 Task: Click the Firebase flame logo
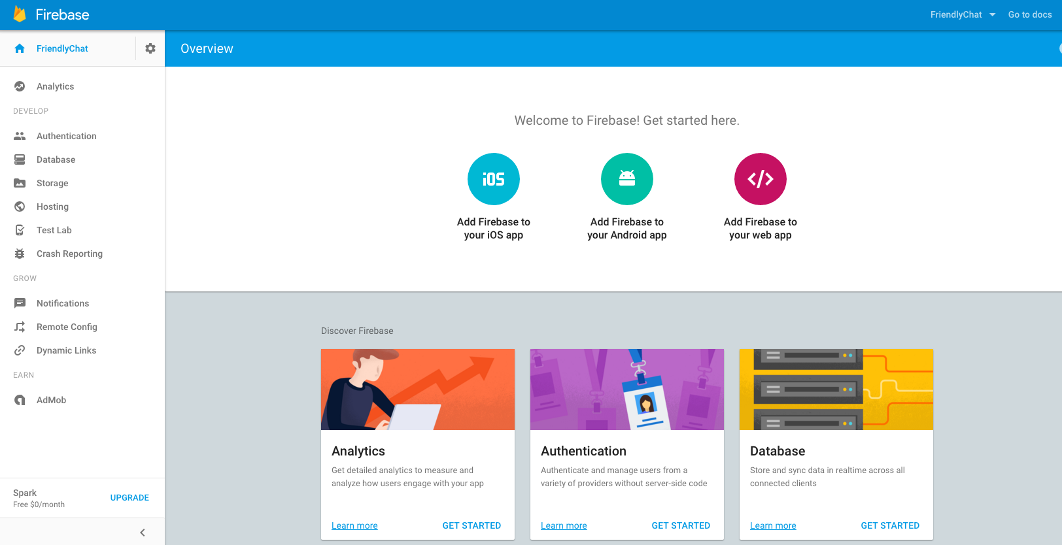(x=20, y=14)
